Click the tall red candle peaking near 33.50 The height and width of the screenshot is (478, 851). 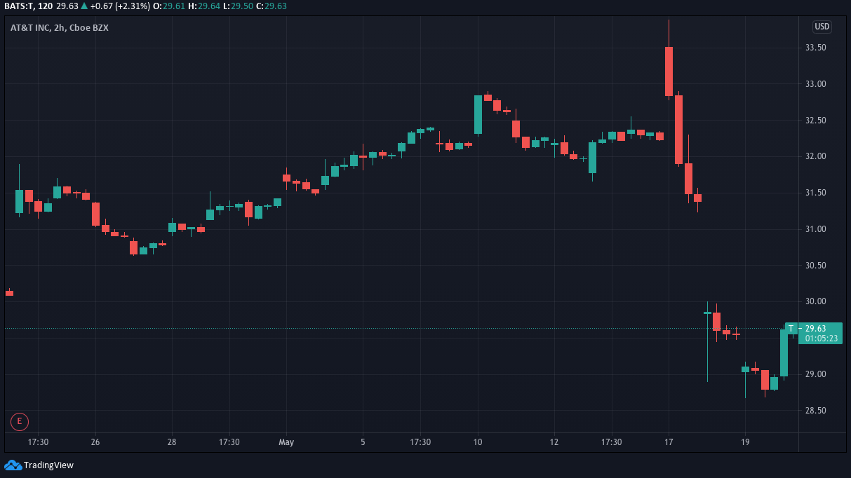[669, 71]
